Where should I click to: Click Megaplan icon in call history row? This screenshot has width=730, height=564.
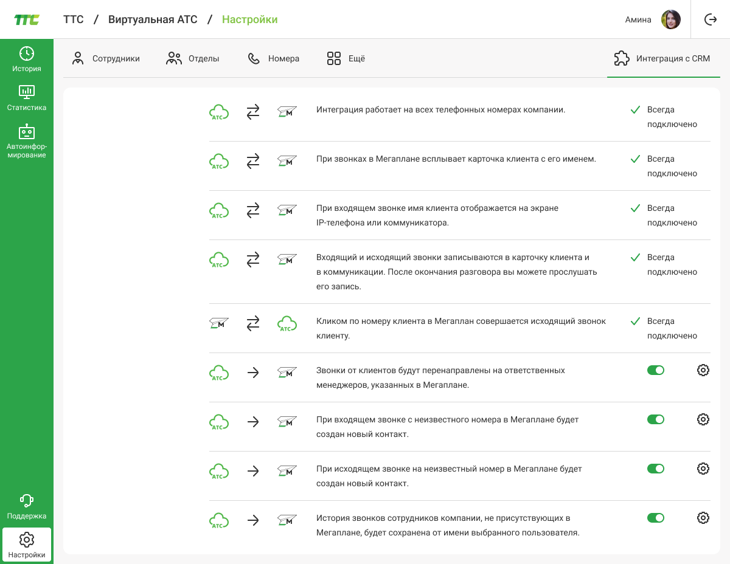tap(287, 520)
